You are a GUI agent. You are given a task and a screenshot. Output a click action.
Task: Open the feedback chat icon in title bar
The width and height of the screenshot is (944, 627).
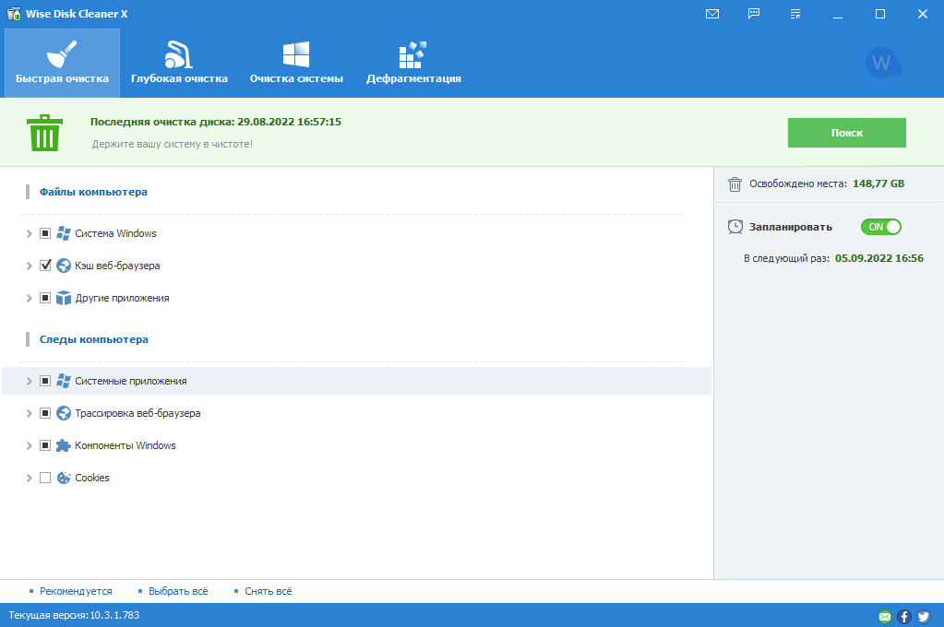click(754, 14)
